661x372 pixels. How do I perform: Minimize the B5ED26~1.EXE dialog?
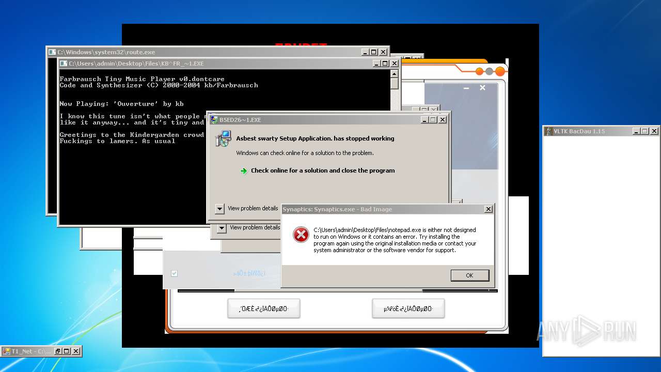[424, 119]
